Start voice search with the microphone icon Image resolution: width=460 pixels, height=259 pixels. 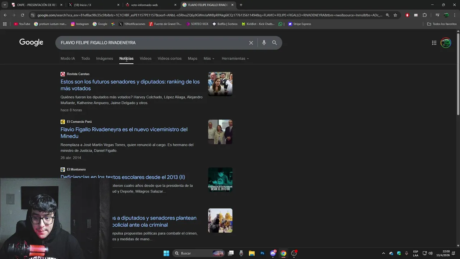point(264,43)
